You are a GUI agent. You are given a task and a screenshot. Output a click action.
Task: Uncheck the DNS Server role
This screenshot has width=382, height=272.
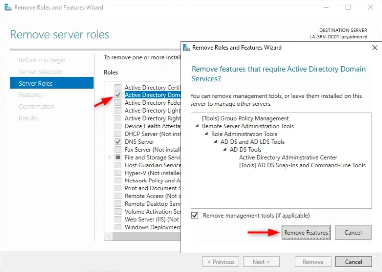[118, 142]
